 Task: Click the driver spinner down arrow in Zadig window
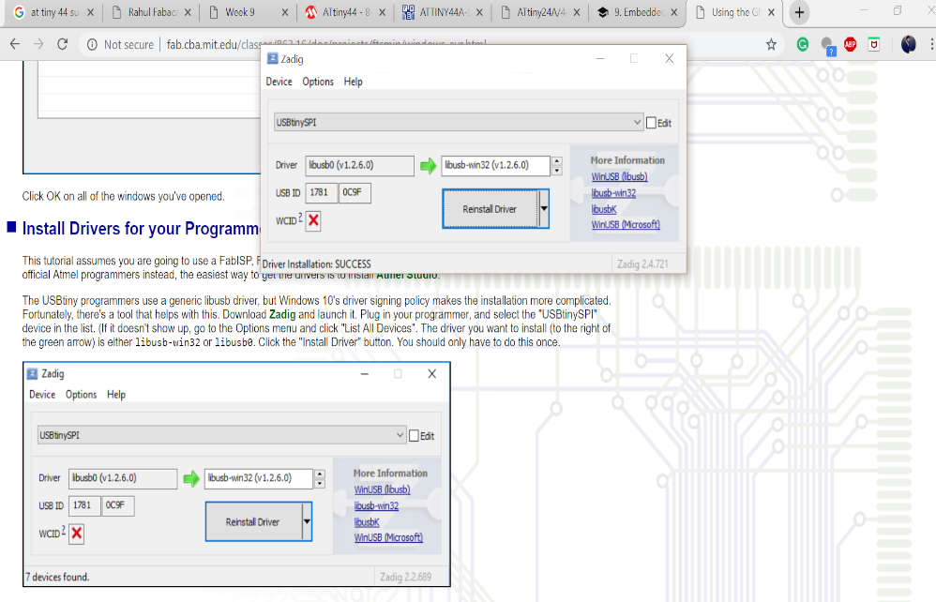(x=556, y=171)
